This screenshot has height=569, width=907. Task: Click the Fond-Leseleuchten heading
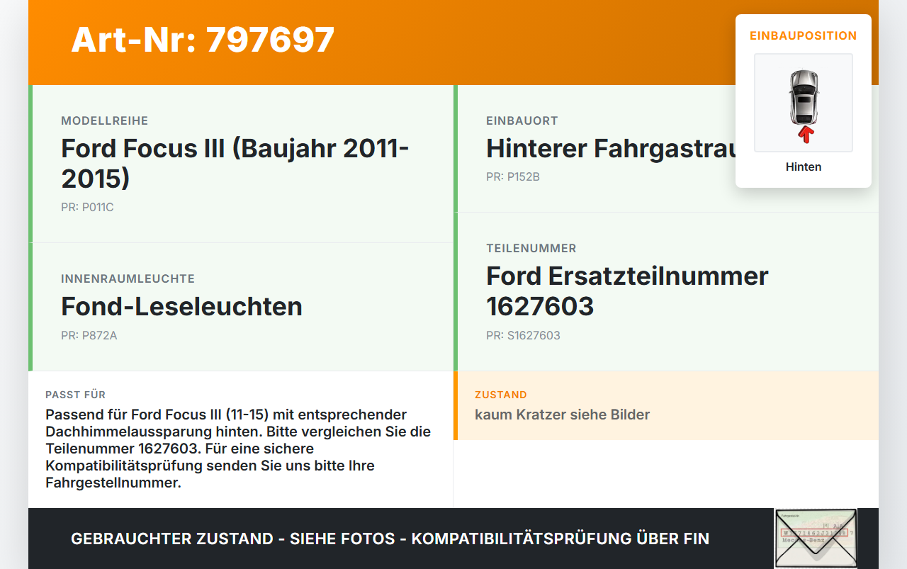pos(181,306)
